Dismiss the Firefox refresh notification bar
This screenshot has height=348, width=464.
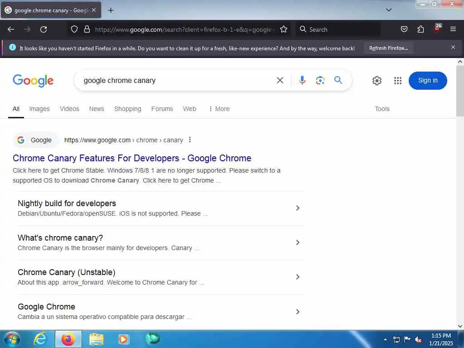[x=453, y=47]
